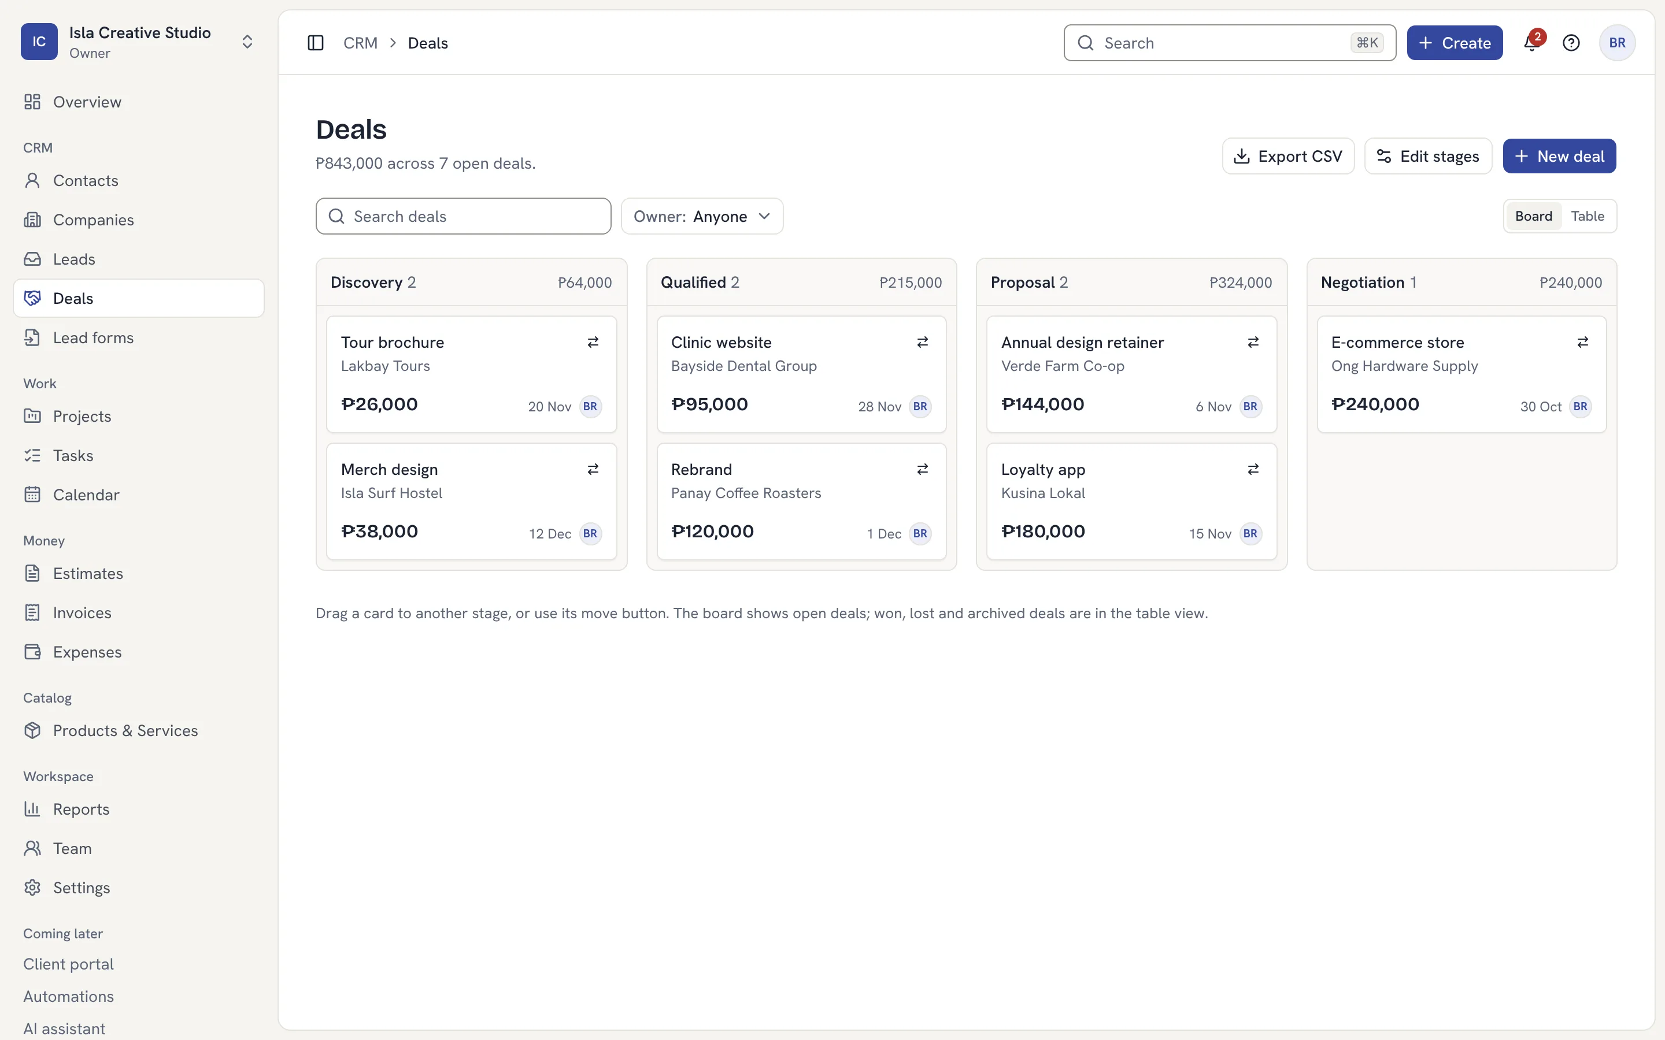Click the Edit stages button
The width and height of the screenshot is (1665, 1040).
click(1427, 156)
